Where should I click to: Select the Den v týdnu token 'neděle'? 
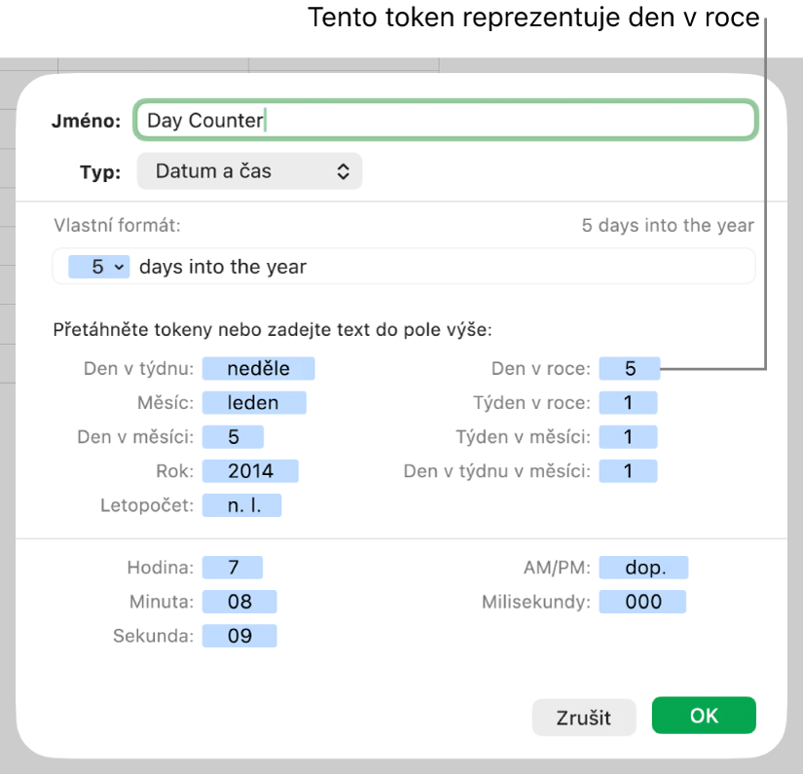258,368
